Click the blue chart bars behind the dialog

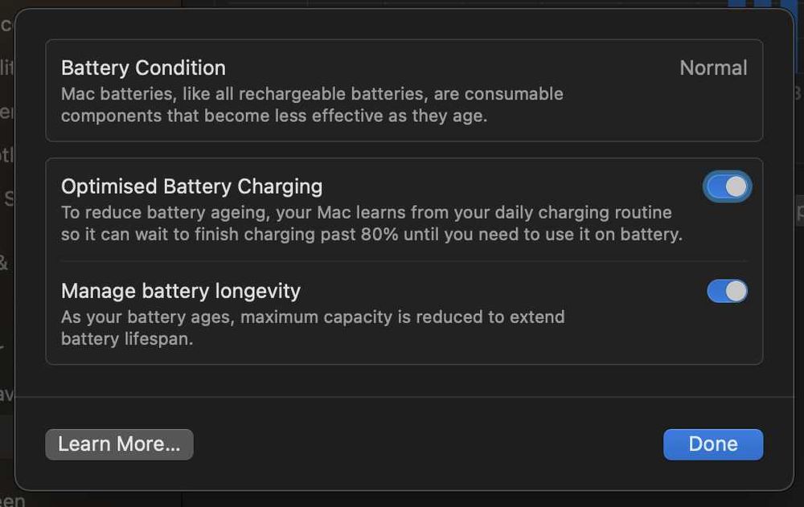[760, 4]
